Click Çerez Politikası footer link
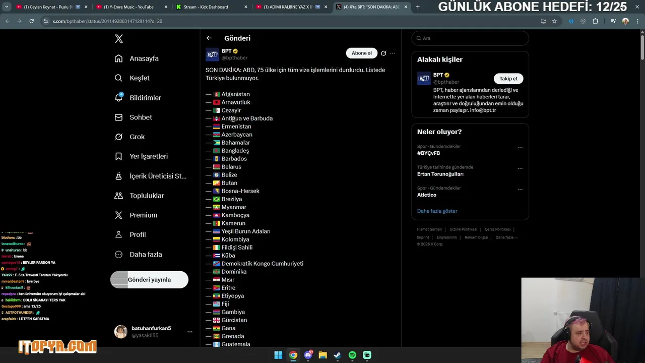 point(497,229)
